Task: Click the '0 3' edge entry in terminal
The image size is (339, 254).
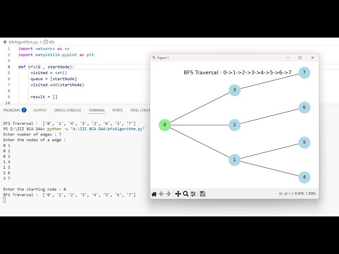Action: pyautogui.click(x=6, y=157)
